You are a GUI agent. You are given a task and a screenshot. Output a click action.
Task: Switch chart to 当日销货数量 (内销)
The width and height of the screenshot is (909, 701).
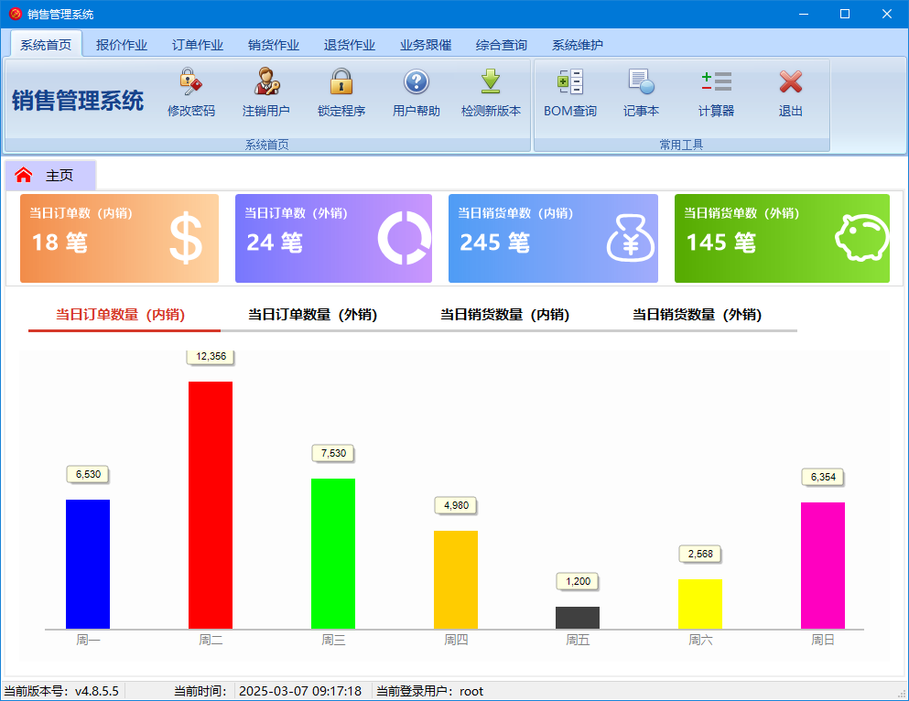[x=505, y=315]
